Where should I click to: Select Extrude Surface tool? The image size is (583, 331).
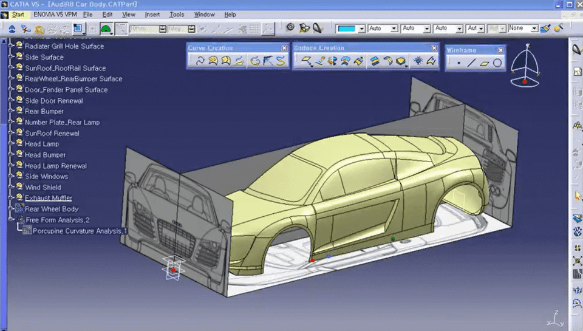click(x=320, y=61)
